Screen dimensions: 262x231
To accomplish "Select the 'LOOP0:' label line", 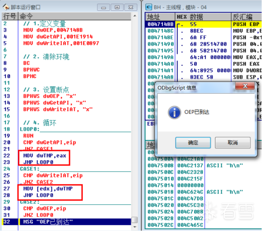I will 30,129.
